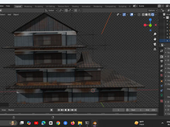Toggle show gizmos button

(x=124, y=14)
